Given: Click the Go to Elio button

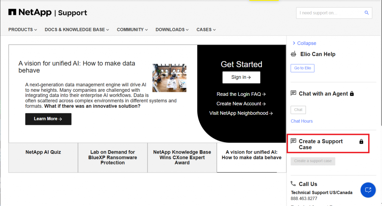Looking at the screenshot, I should pyautogui.click(x=302, y=68).
